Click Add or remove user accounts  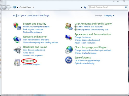click(x=90, y=27)
